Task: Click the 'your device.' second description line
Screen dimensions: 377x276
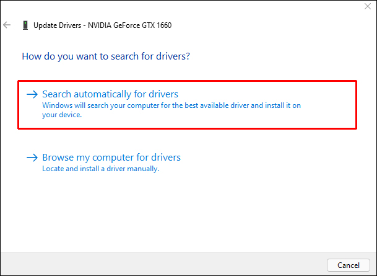Action: [x=62, y=115]
